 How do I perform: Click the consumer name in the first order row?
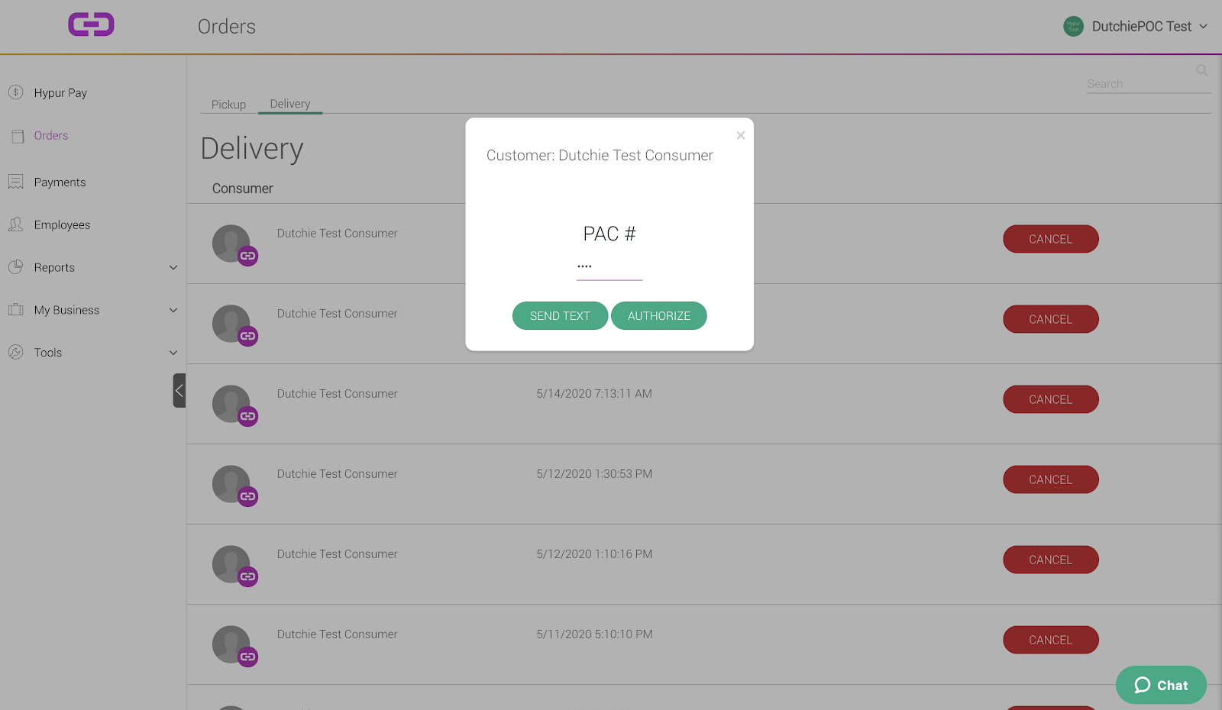tap(337, 234)
